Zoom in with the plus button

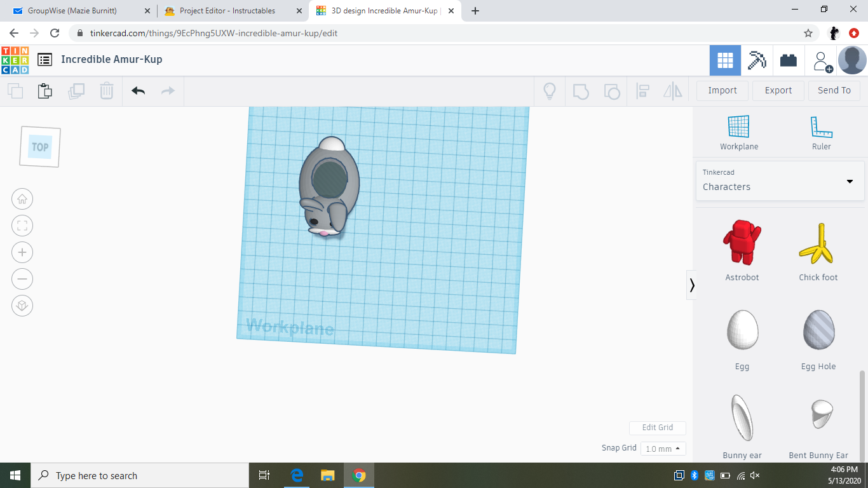[x=22, y=253]
